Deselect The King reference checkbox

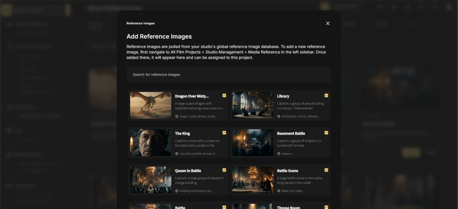pos(225,133)
